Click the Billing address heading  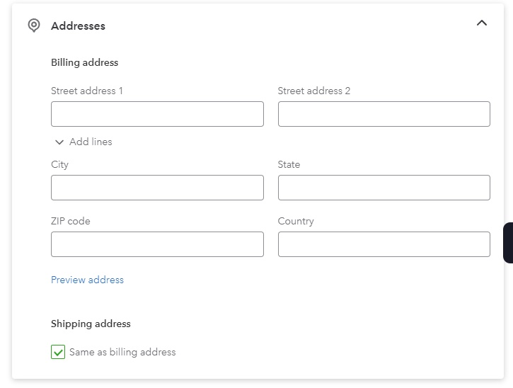point(84,62)
